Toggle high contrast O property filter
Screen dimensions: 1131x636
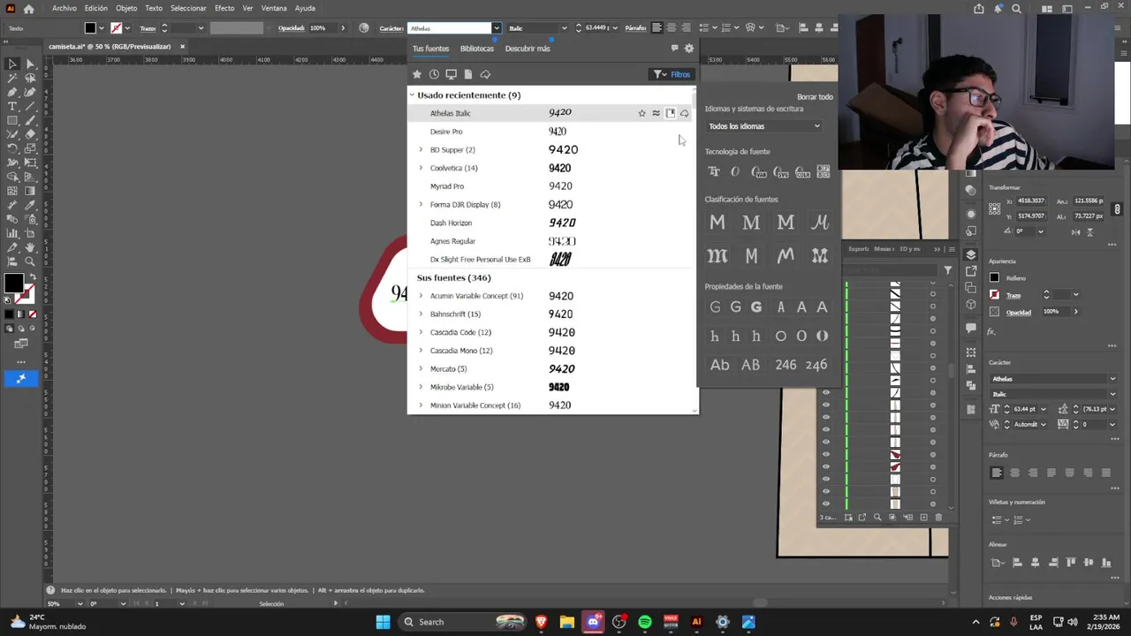(x=822, y=337)
